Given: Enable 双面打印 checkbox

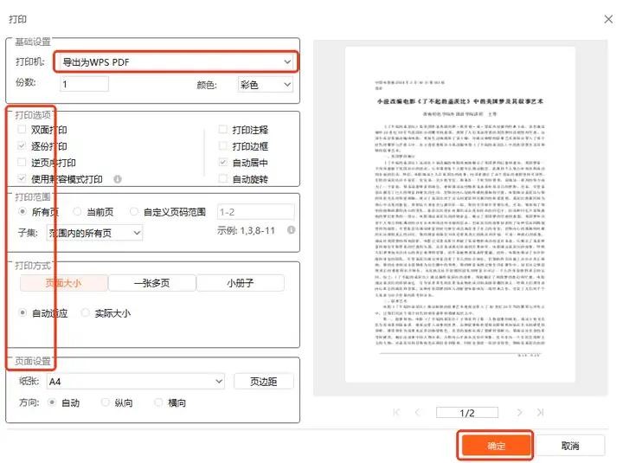Looking at the screenshot, I should point(22,130).
